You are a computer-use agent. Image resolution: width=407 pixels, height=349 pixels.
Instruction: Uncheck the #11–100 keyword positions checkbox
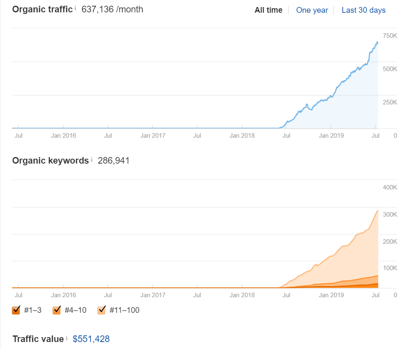(x=102, y=310)
